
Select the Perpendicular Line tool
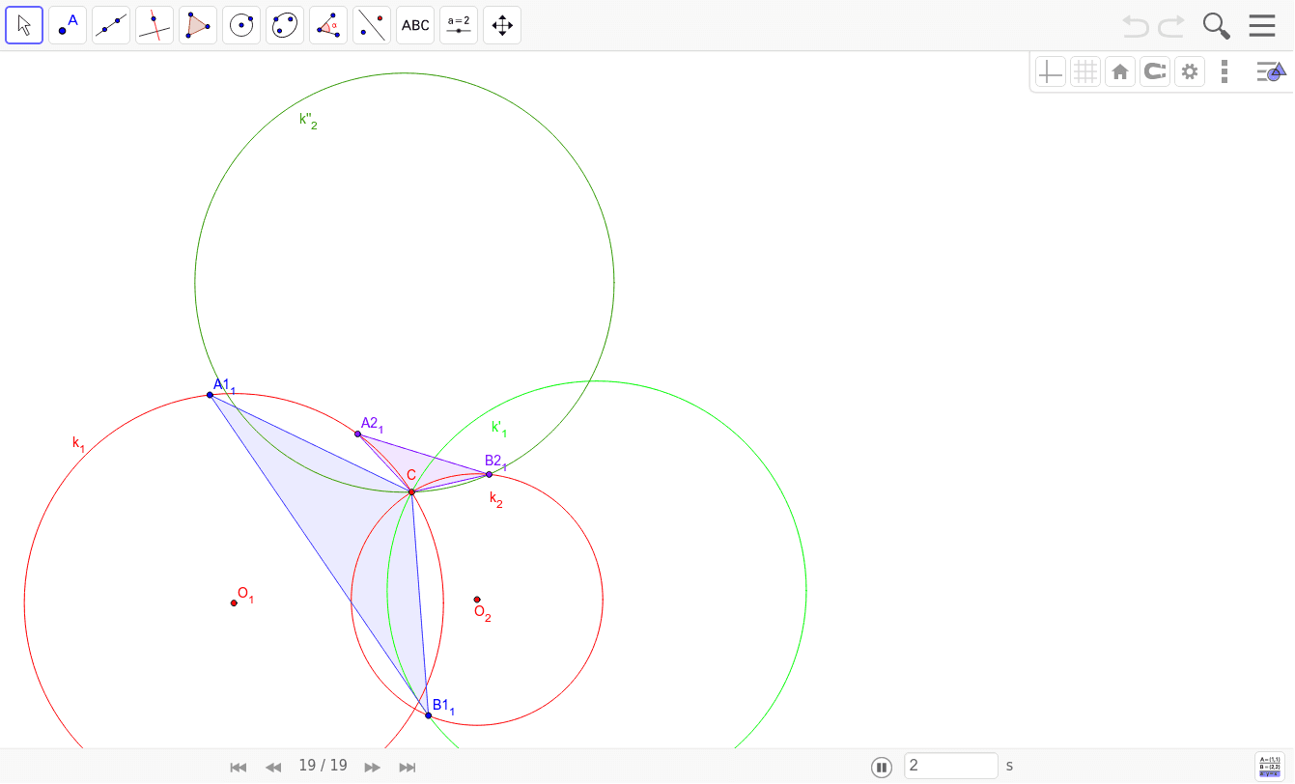pyautogui.click(x=155, y=25)
